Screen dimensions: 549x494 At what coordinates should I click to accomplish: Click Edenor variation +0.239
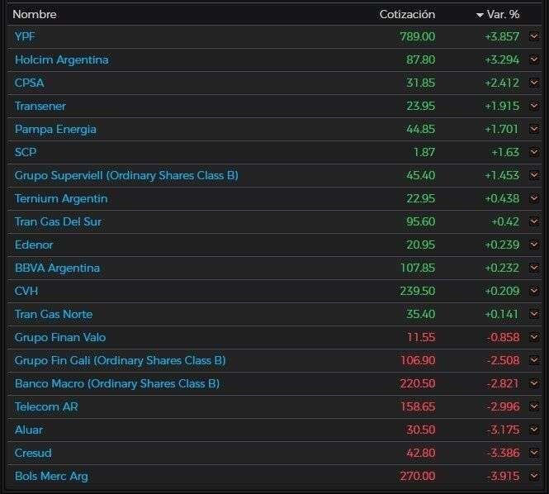(502, 245)
